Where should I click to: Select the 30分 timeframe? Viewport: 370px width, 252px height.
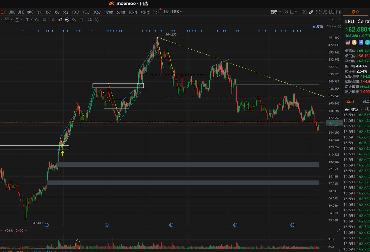(x=97, y=12)
